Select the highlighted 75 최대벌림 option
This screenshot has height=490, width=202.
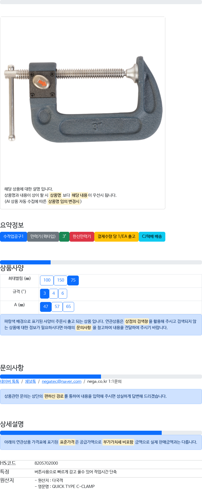[73, 280]
